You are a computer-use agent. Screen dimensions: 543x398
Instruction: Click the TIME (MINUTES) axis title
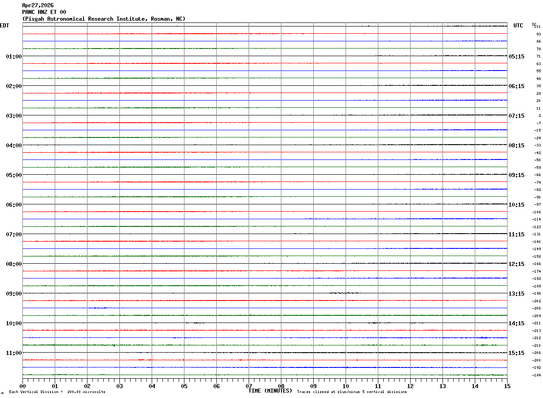pos(270,391)
